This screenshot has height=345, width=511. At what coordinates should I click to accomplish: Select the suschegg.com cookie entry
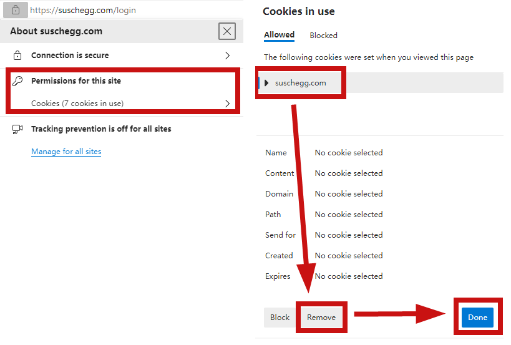point(300,83)
